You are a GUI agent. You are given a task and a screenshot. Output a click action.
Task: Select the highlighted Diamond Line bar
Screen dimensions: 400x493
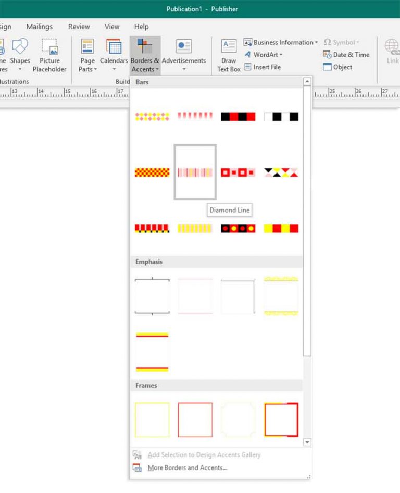tap(195, 172)
